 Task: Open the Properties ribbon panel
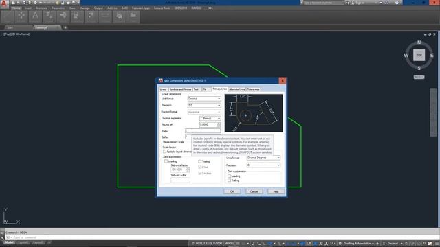click(x=77, y=17)
